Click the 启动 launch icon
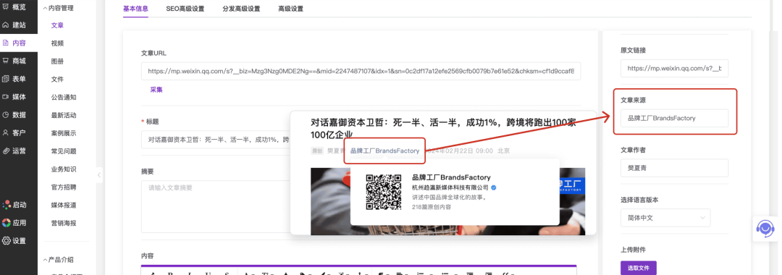Image resolution: width=782 pixels, height=275 pixels. tap(6, 204)
